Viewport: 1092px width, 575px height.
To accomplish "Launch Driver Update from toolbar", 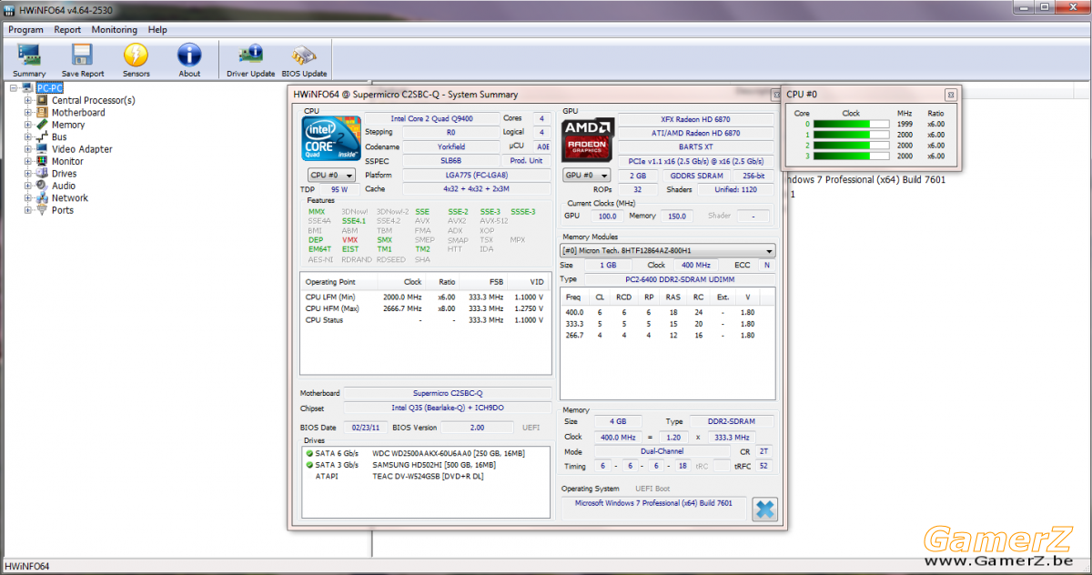I will pos(250,60).
